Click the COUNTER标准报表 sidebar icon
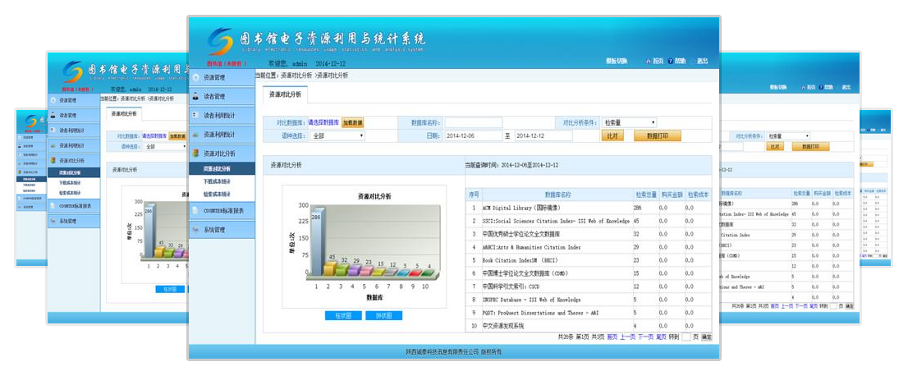The height and width of the screenshot is (371, 908). point(195,211)
